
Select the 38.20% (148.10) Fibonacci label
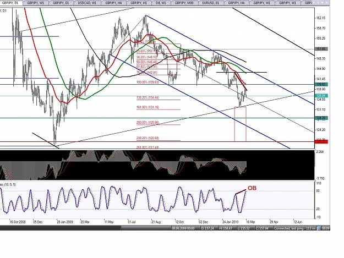[x=147, y=57]
